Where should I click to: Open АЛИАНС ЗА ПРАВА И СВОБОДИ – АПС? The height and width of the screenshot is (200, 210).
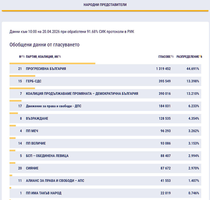point(55,181)
